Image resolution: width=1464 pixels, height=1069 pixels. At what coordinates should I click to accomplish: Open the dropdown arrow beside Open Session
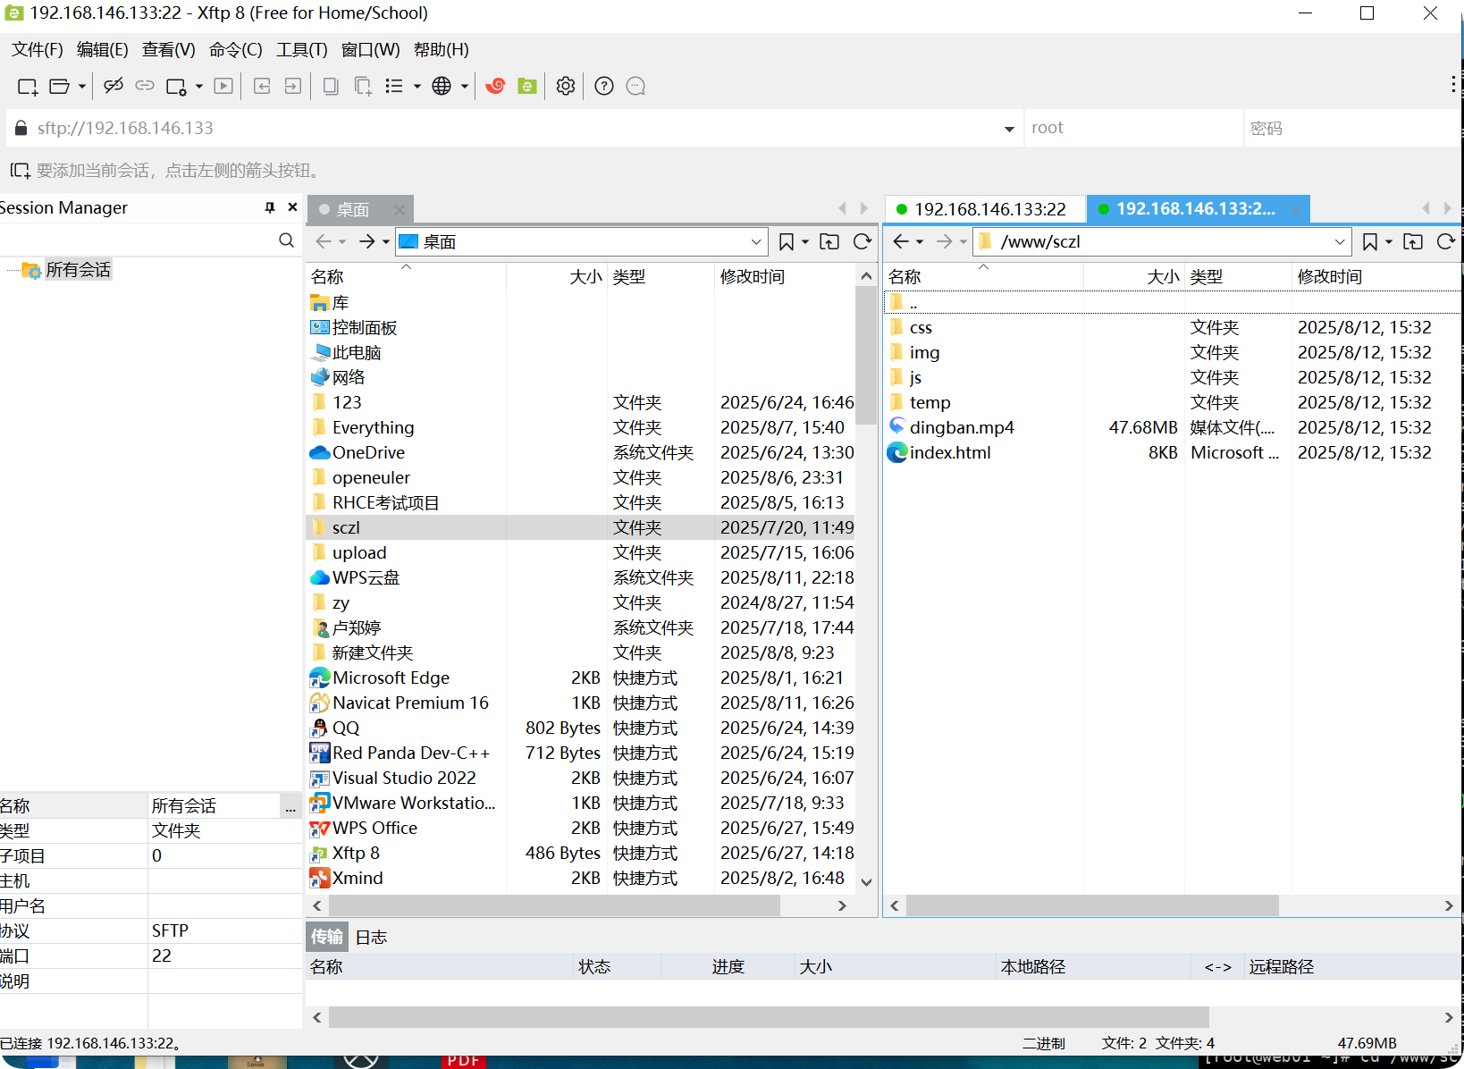(x=81, y=87)
